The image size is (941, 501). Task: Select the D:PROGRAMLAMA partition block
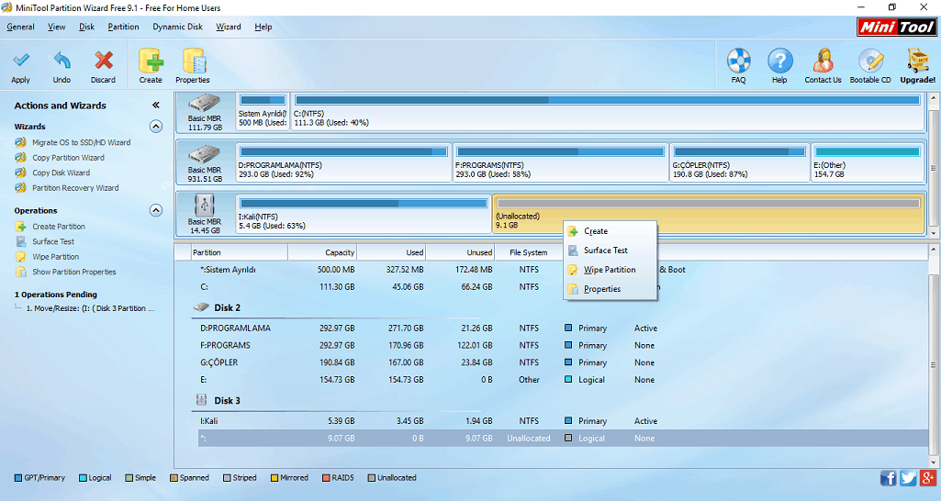[x=343, y=162]
